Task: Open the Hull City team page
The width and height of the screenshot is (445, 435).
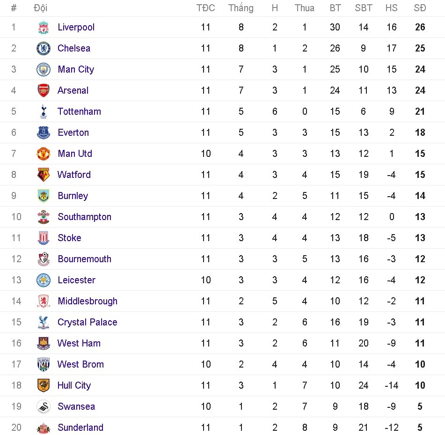Action: [74, 385]
